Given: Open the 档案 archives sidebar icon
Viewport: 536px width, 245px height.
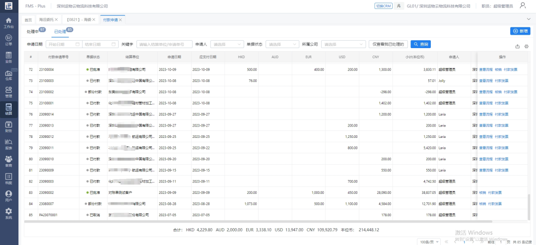Looking at the screenshot, I should 9,179.
